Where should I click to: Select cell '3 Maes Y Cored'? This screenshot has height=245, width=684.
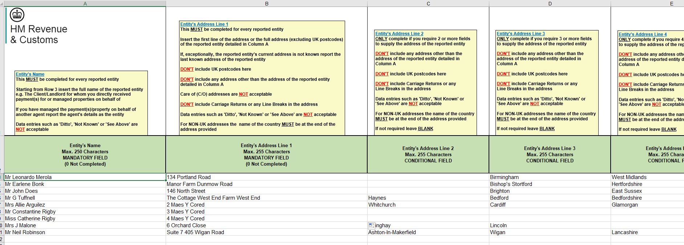pos(267,212)
